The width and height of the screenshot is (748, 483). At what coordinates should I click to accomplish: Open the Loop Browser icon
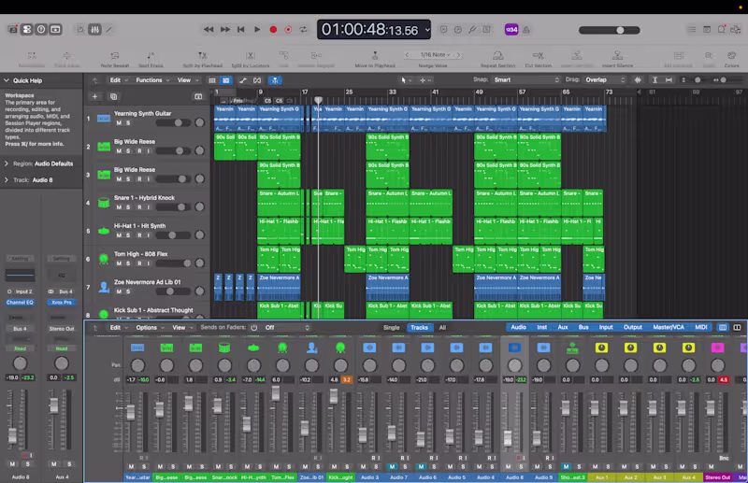[x=721, y=30]
